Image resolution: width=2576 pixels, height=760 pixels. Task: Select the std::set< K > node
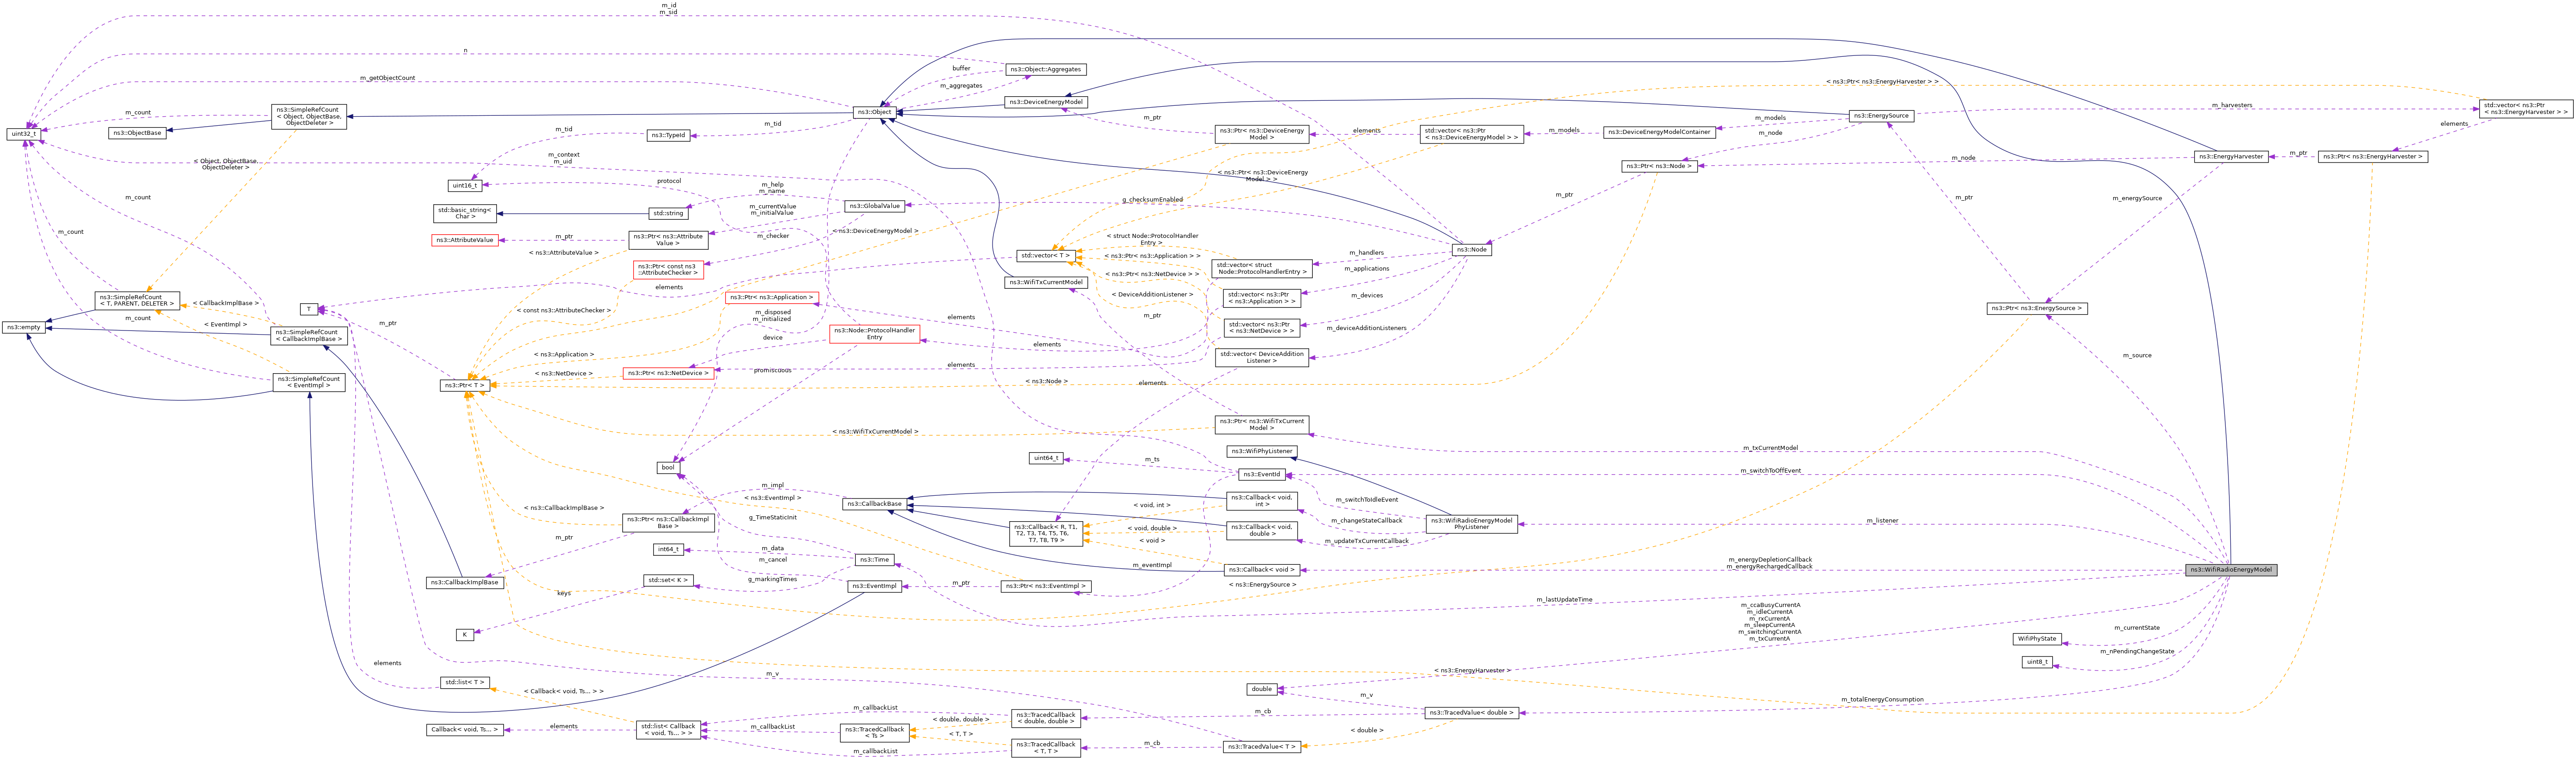pos(668,580)
